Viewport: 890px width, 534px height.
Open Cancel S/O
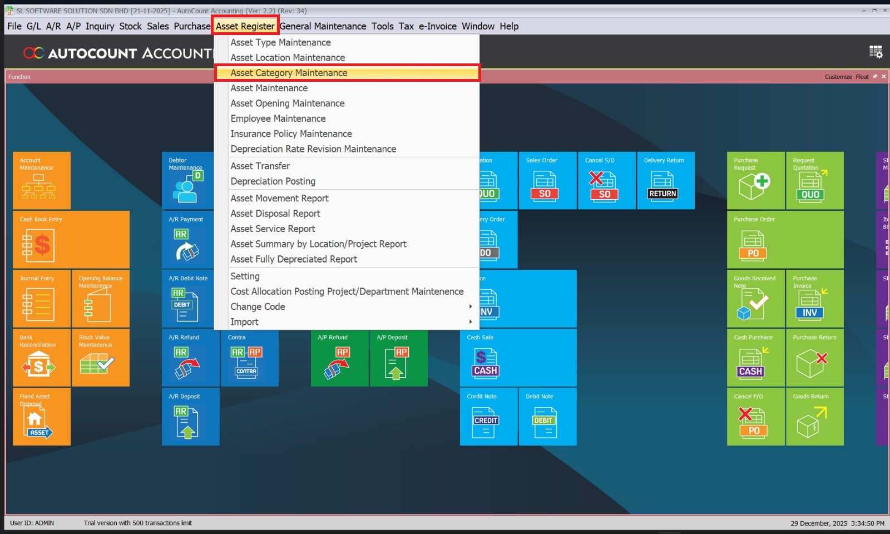pyautogui.click(x=606, y=180)
